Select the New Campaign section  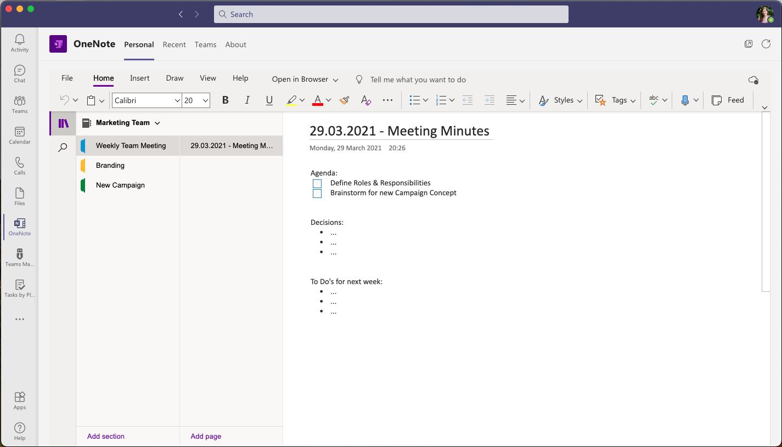click(128, 185)
